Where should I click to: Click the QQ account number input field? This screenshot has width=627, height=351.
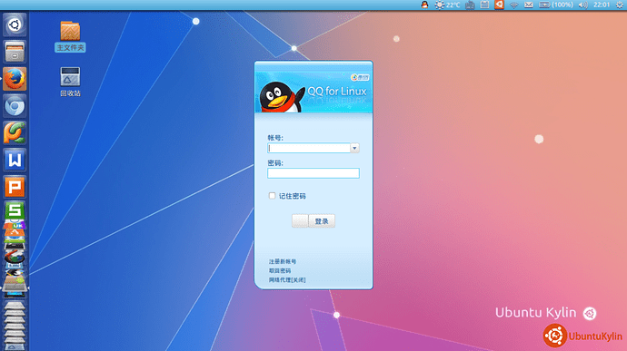[309, 148]
